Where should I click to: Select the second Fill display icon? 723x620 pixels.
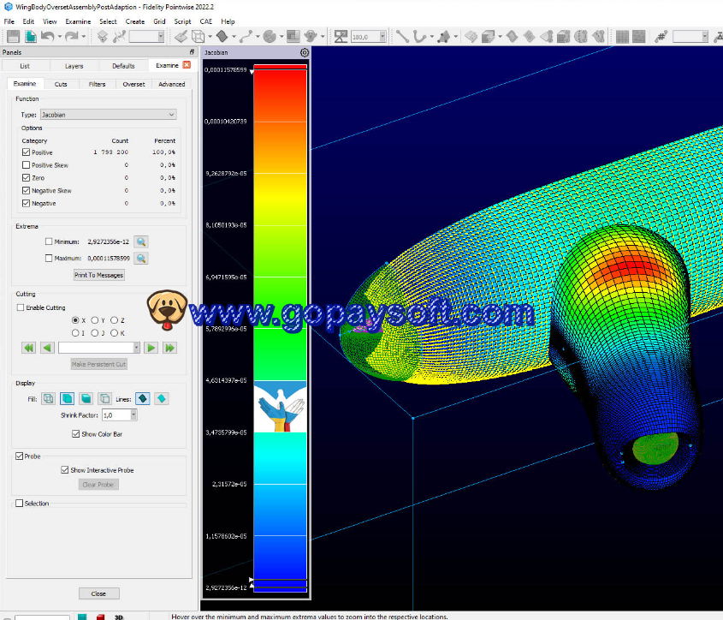click(x=67, y=398)
